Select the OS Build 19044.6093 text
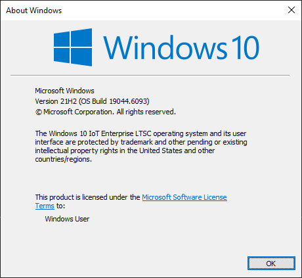The width and height of the screenshot is (302, 278). [x=114, y=101]
